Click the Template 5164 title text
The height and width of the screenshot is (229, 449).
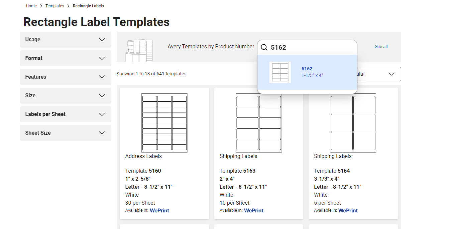coord(332,171)
